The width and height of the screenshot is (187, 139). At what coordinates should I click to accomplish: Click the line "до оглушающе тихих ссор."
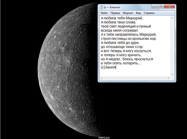pyautogui.click(x=122, y=47)
